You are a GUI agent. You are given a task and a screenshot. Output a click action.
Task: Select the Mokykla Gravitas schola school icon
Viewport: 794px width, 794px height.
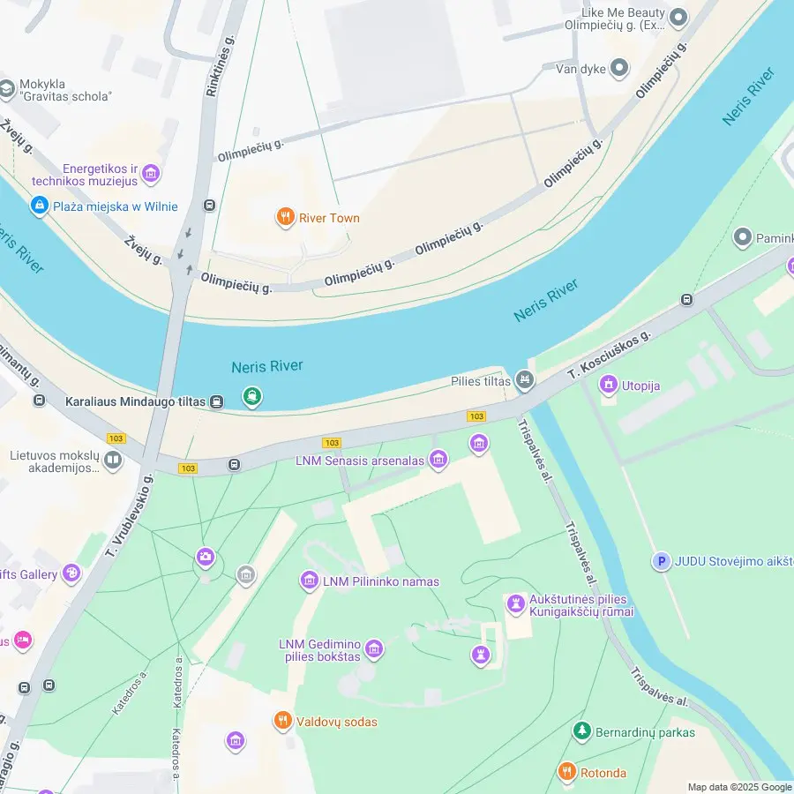(6, 90)
